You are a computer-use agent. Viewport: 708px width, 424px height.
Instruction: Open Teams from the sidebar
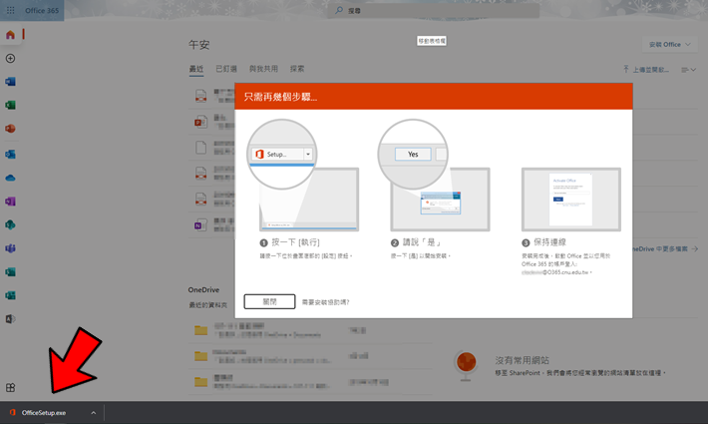[10, 248]
